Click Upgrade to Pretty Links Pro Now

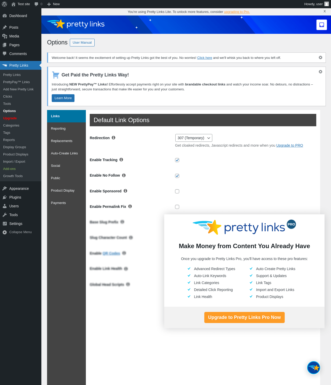(x=244, y=317)
